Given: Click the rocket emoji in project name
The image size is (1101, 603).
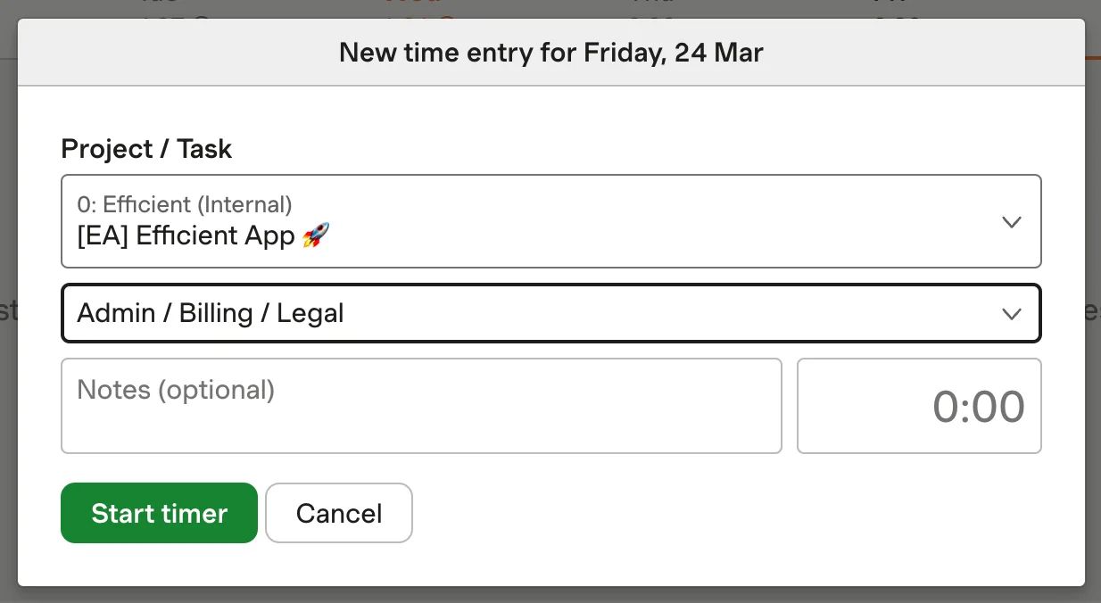Looking at the screenshot, I should point(316,236).
